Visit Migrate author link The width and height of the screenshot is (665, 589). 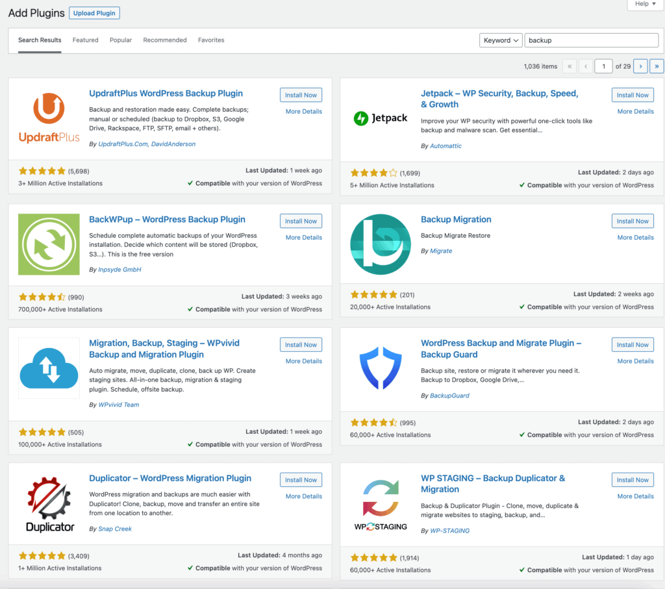click(441, 251)
